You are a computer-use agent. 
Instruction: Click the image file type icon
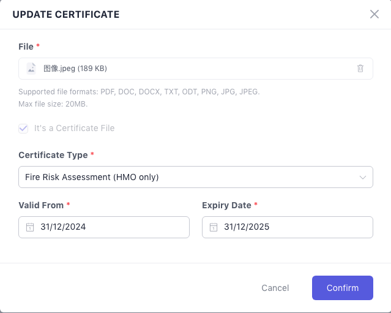point(31,69)
